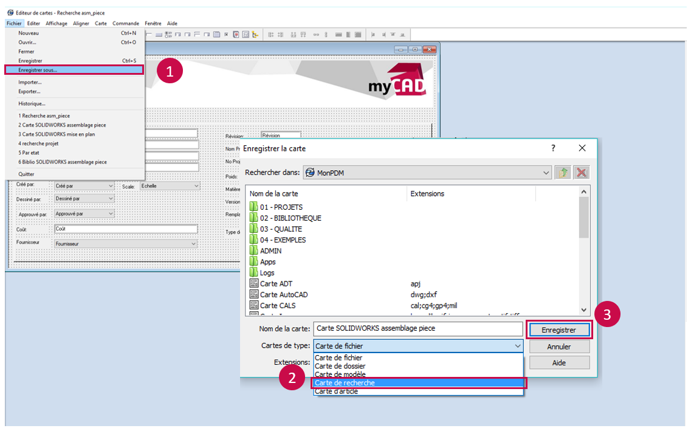Click the Aide button in dialog
The height and width of the screenshot is (431, 691).
(x=559, y=363)
